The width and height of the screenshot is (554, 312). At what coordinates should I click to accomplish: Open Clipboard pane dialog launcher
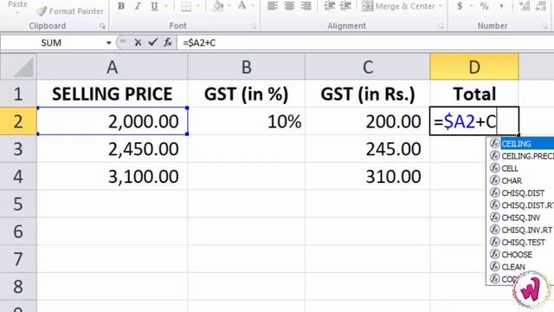coord(102,26)
